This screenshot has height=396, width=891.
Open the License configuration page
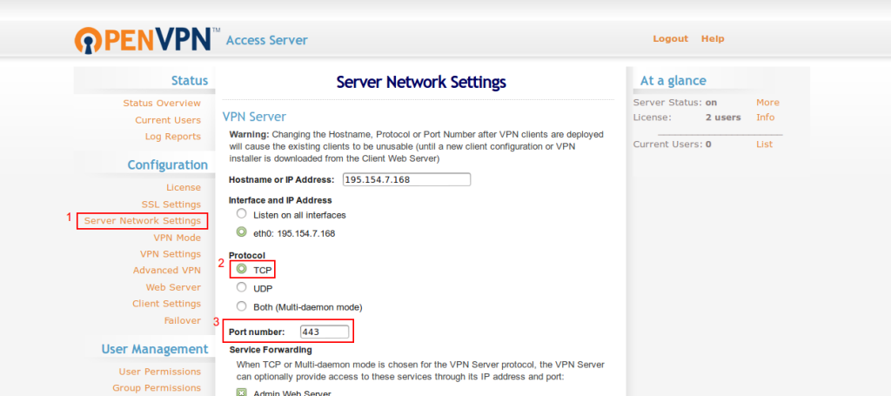tap(184, 187)
